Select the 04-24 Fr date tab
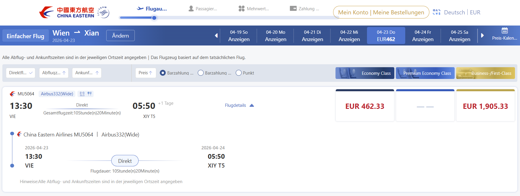Screen dimensions: 520x196 [423, 35]
